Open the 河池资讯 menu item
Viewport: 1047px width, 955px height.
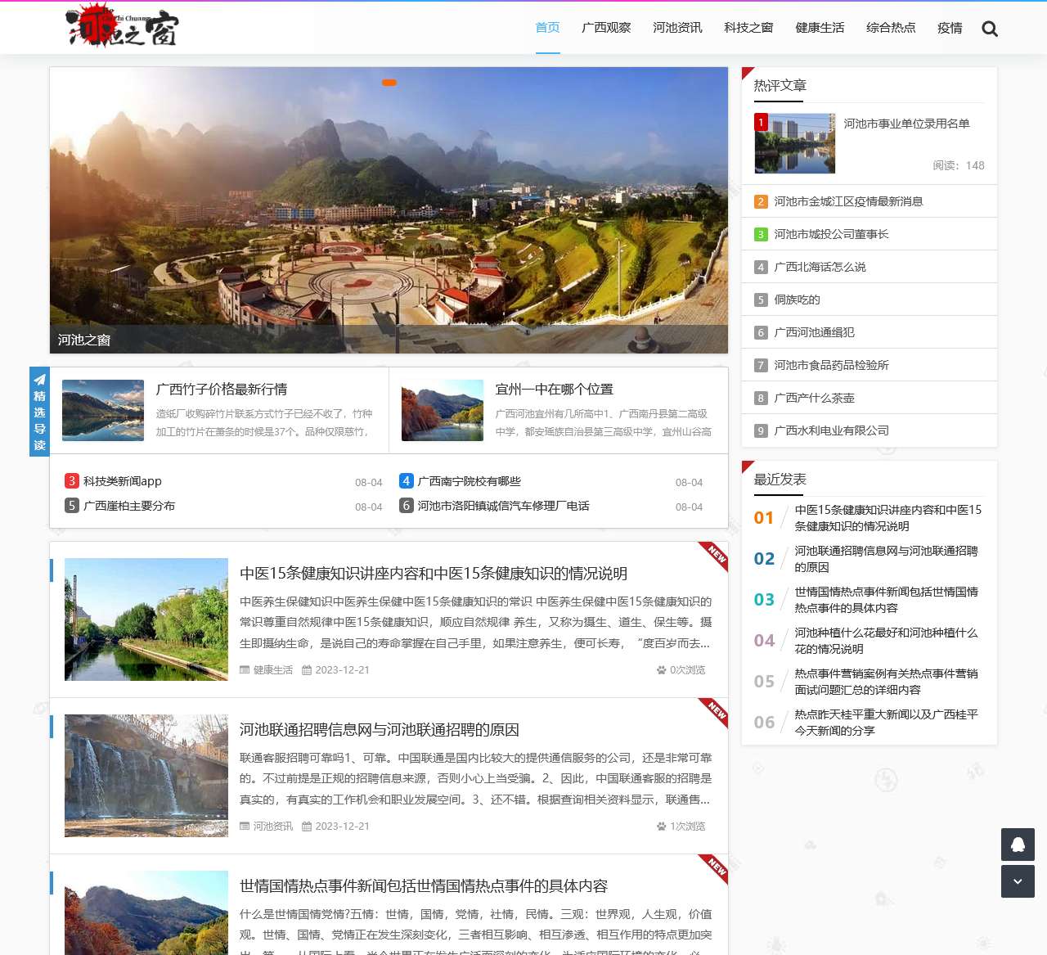click(x=677, y=28)
